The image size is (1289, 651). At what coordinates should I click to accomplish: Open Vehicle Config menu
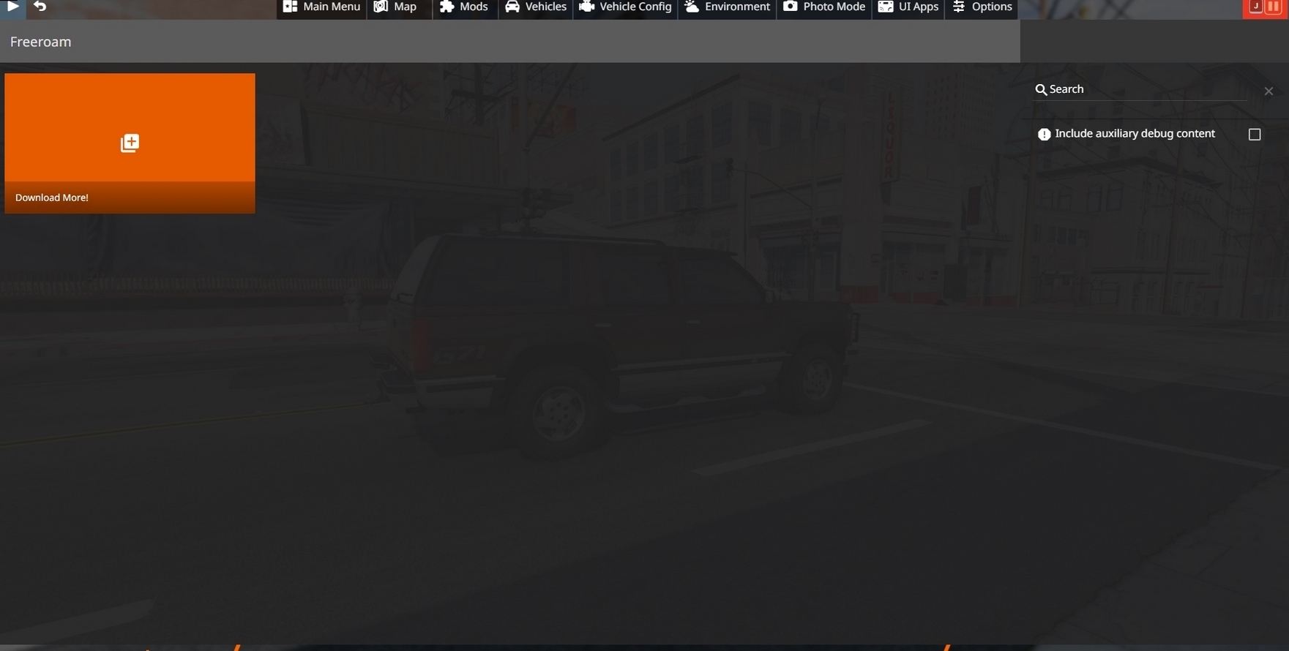click(x=625, y=7)
